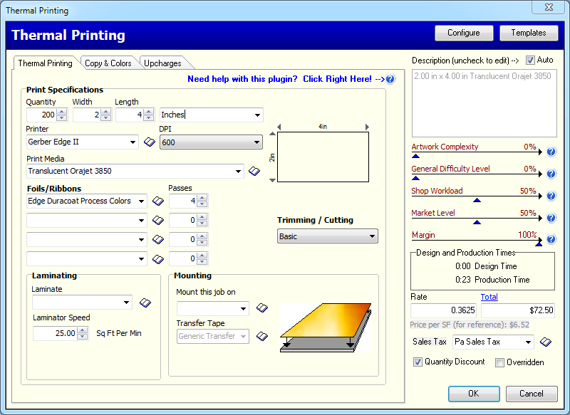Click the Configure button
This screenshot has width=570, height=415.
pos(463,33)
